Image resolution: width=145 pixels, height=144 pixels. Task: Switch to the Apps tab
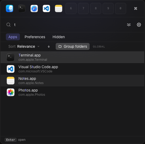click(x=13, y=37)
